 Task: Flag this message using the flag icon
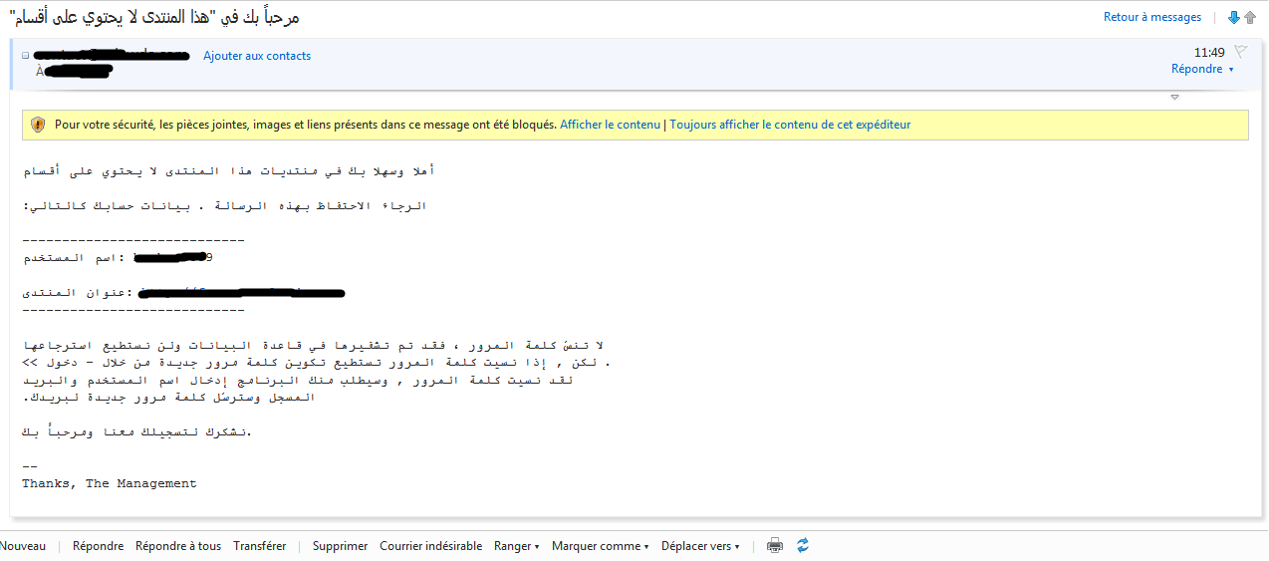coord(1240,52)
